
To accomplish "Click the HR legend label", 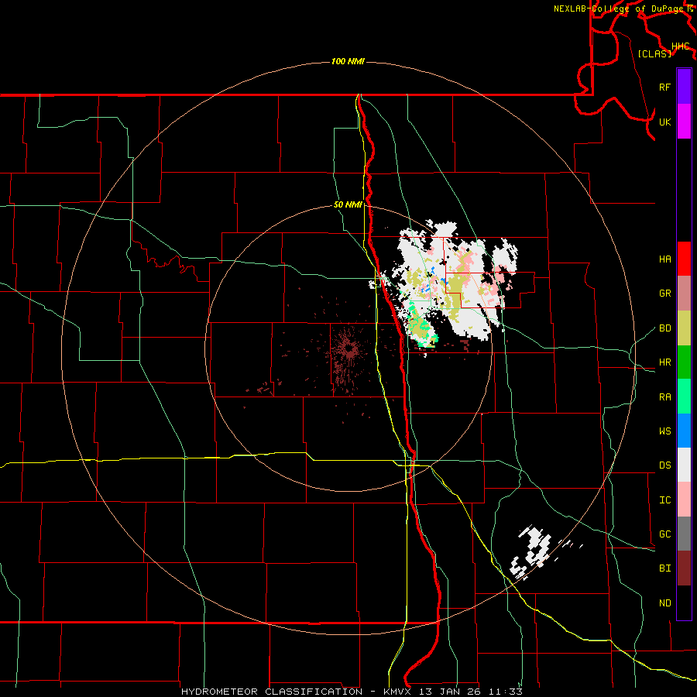I will click(x=665, y=362).
